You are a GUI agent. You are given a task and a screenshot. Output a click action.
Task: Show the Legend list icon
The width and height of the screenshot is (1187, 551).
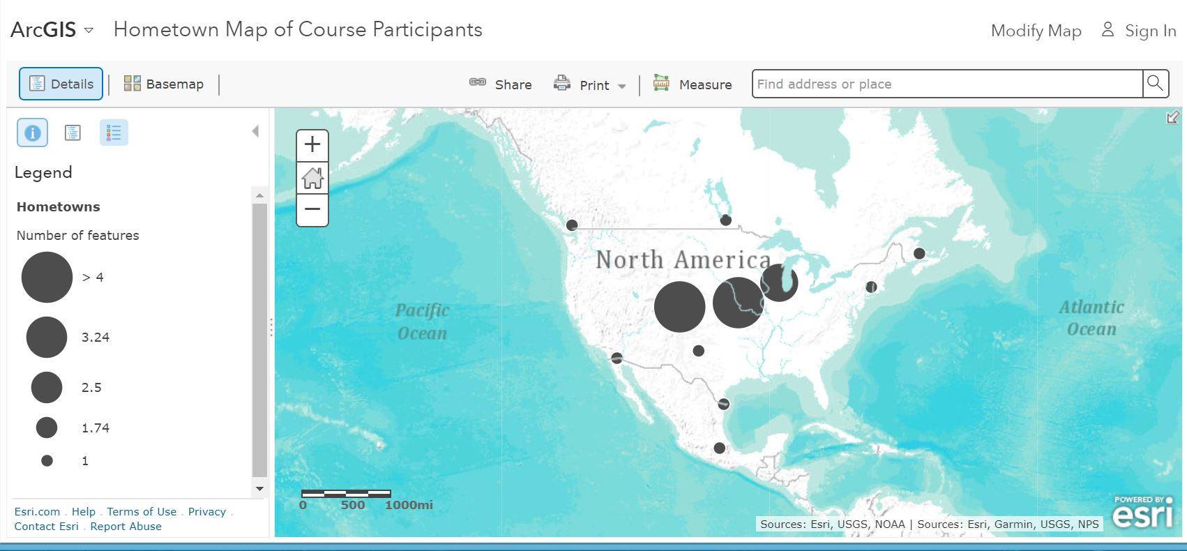[x=114, y=133]
